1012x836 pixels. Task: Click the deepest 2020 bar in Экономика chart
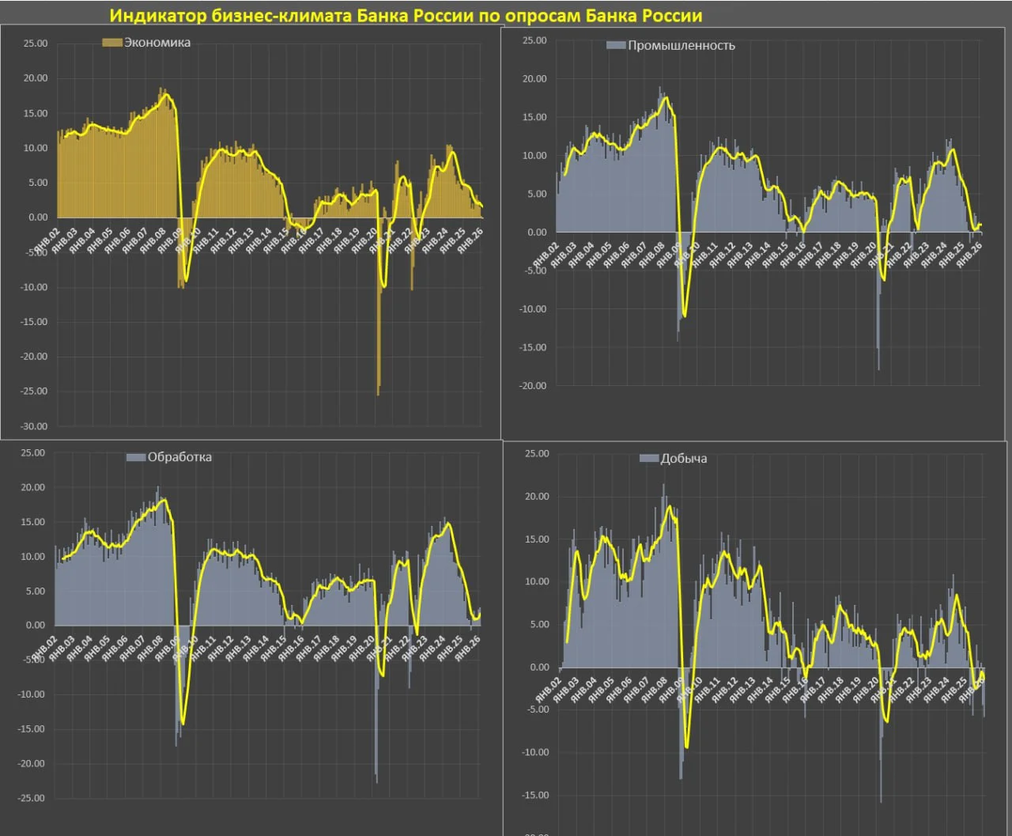(x=378, y=348)
